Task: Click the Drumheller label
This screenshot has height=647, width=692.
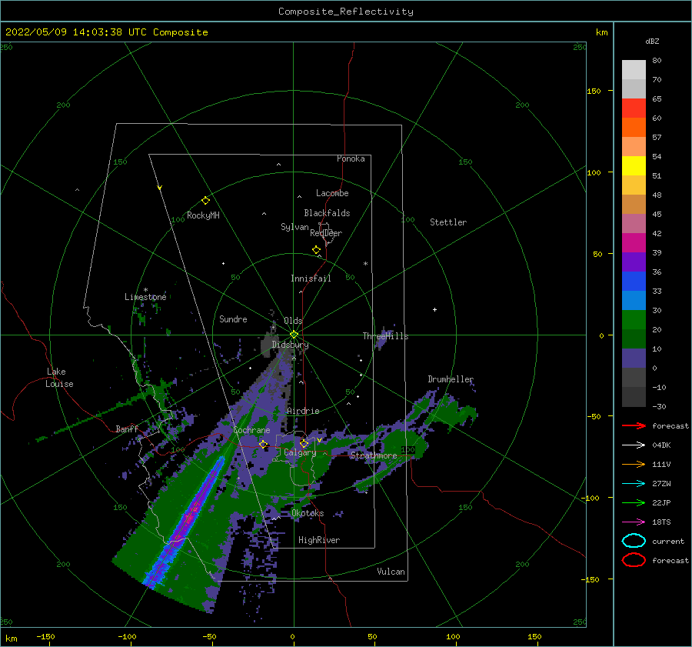Action: pos(451,379)
